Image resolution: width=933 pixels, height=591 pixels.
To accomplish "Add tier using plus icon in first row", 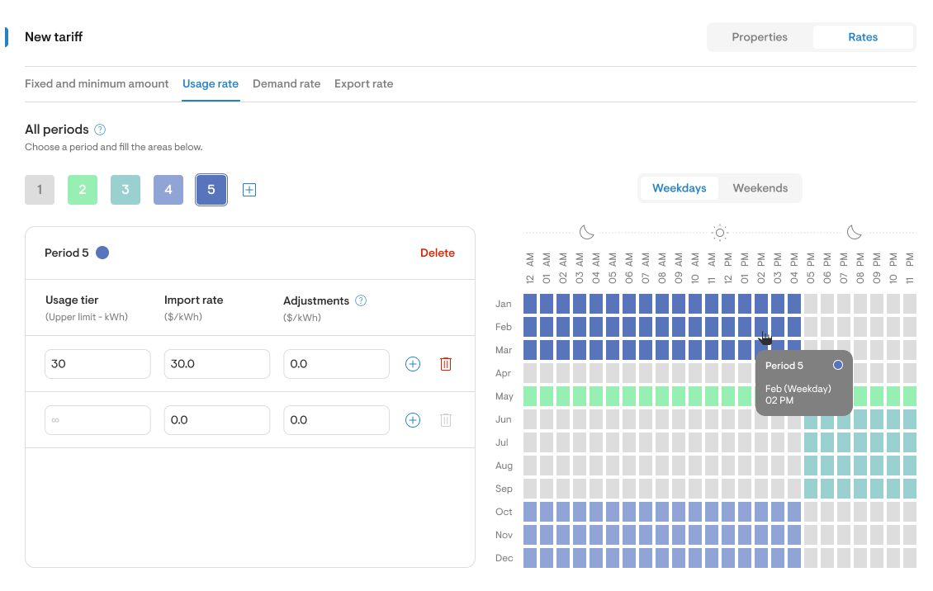I will tap(413, 364).
